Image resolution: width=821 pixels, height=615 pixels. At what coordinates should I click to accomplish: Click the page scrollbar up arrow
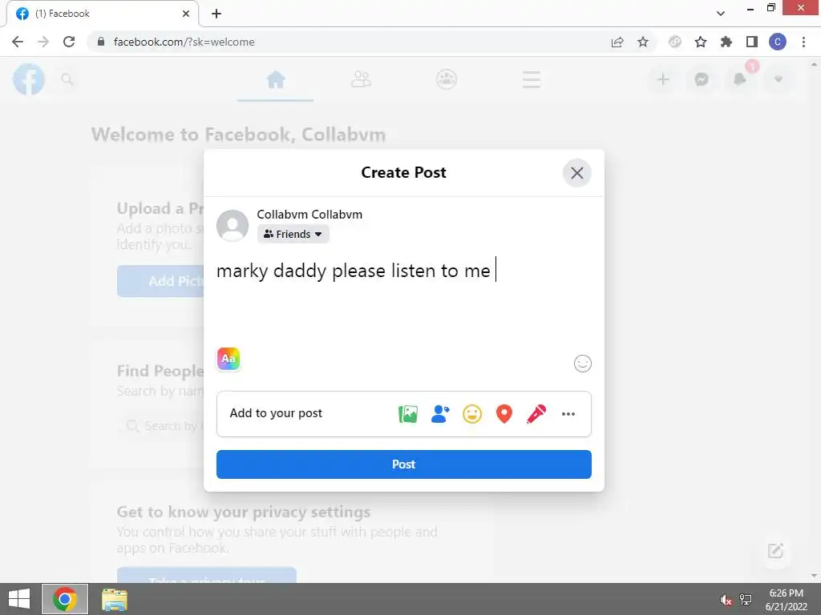tap(815, 64)
